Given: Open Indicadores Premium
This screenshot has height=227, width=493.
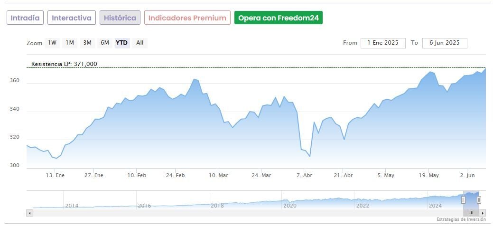Looking at the screenshot, I should [x=187, y=18].
